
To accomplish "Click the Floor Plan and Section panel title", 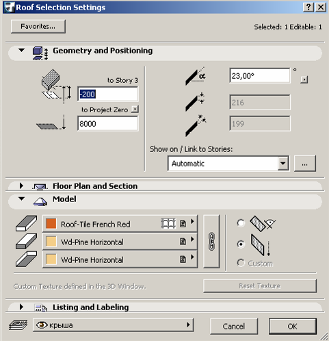I will (95, 186).
